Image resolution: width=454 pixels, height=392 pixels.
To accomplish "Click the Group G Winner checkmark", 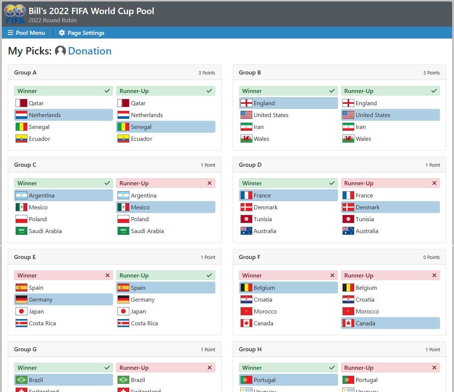I will click(107, 368).
